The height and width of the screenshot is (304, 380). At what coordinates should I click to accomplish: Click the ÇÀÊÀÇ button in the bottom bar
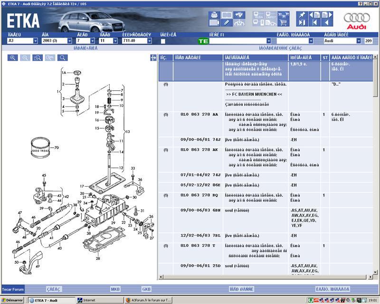coord(54,289)
